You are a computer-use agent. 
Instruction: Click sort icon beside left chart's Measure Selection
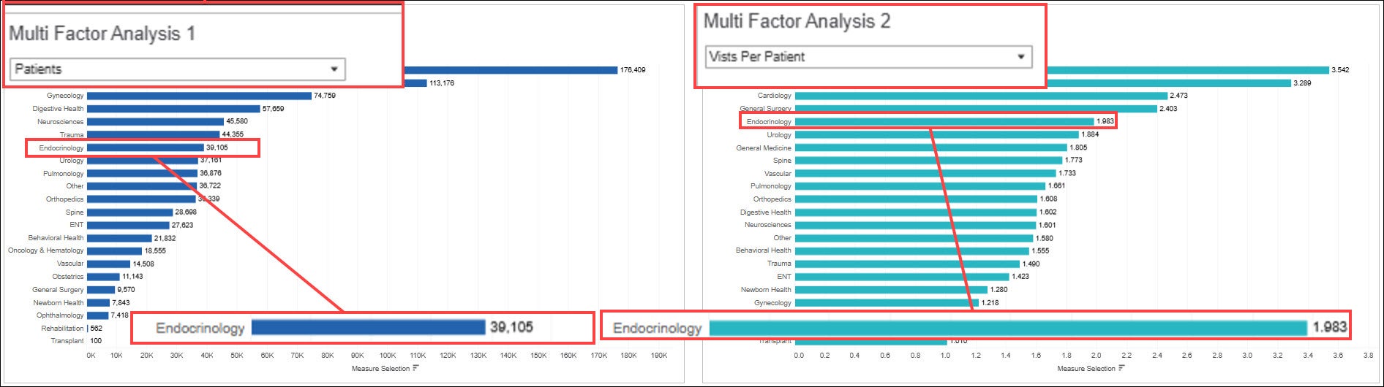415,368
